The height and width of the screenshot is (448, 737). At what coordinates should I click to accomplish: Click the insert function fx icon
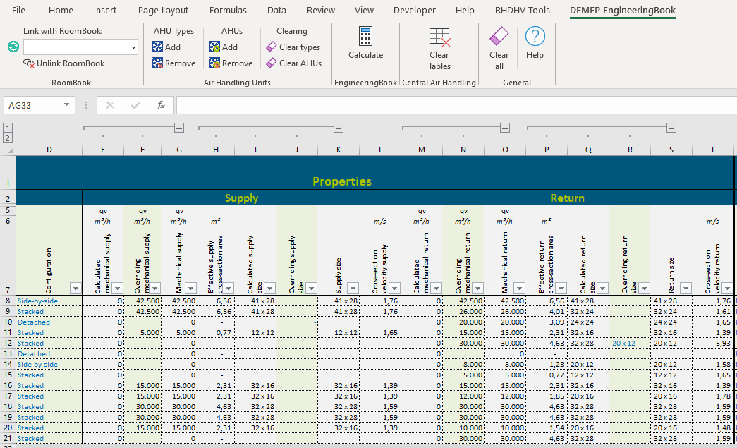pyautogui.click(x=161, y=105)
